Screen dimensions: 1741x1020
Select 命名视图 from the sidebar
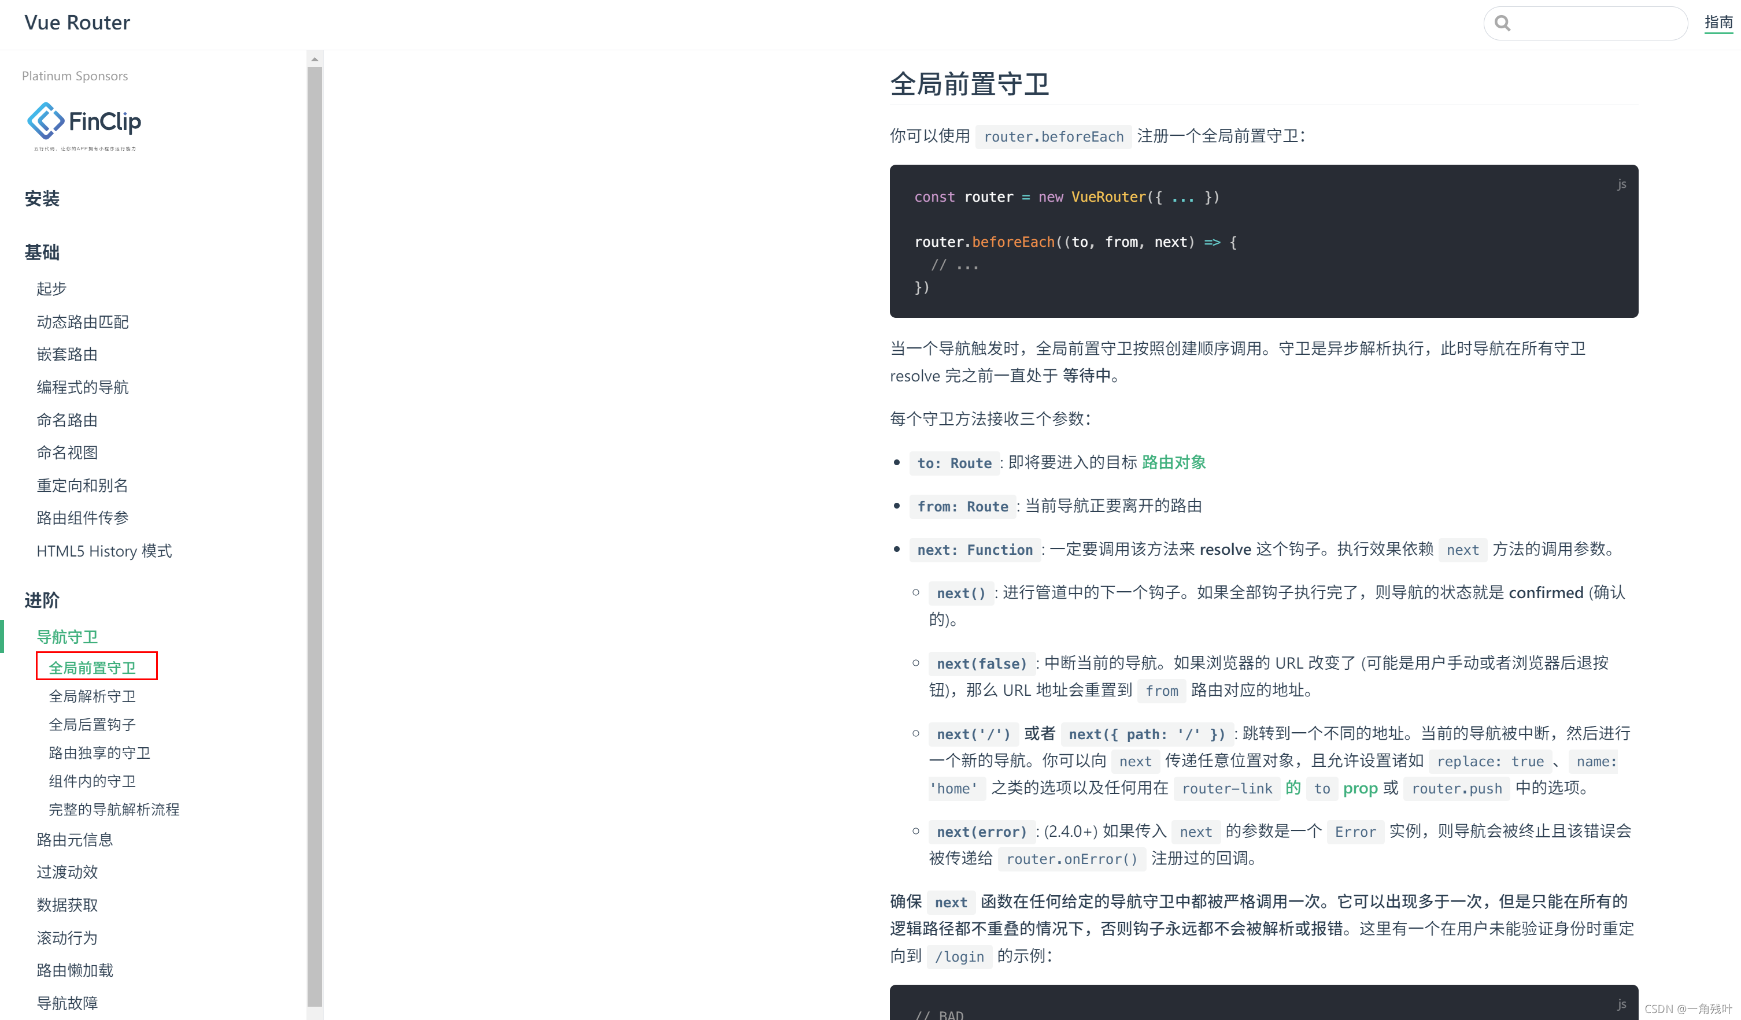(x=67, y=452)
